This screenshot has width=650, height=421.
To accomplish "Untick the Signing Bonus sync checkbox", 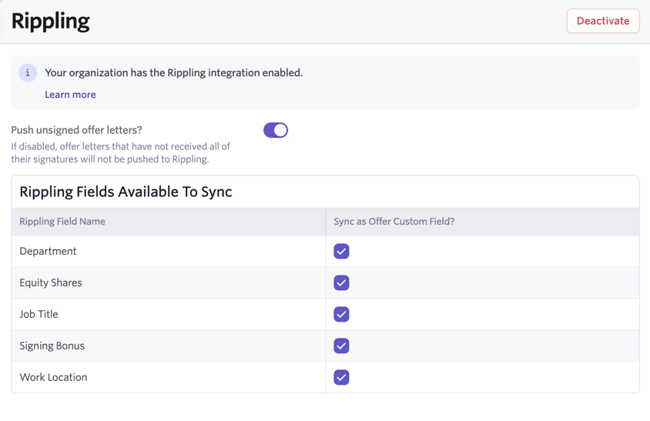I will (x=341, y=346).
